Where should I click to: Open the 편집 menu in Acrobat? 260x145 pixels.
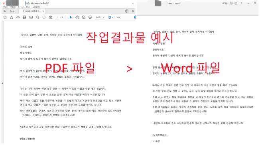tap(13, 7)
